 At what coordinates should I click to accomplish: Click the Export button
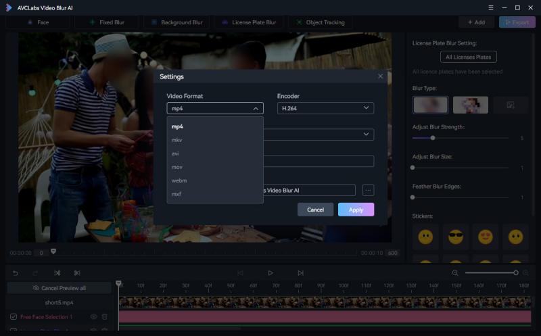coord(517,22)
